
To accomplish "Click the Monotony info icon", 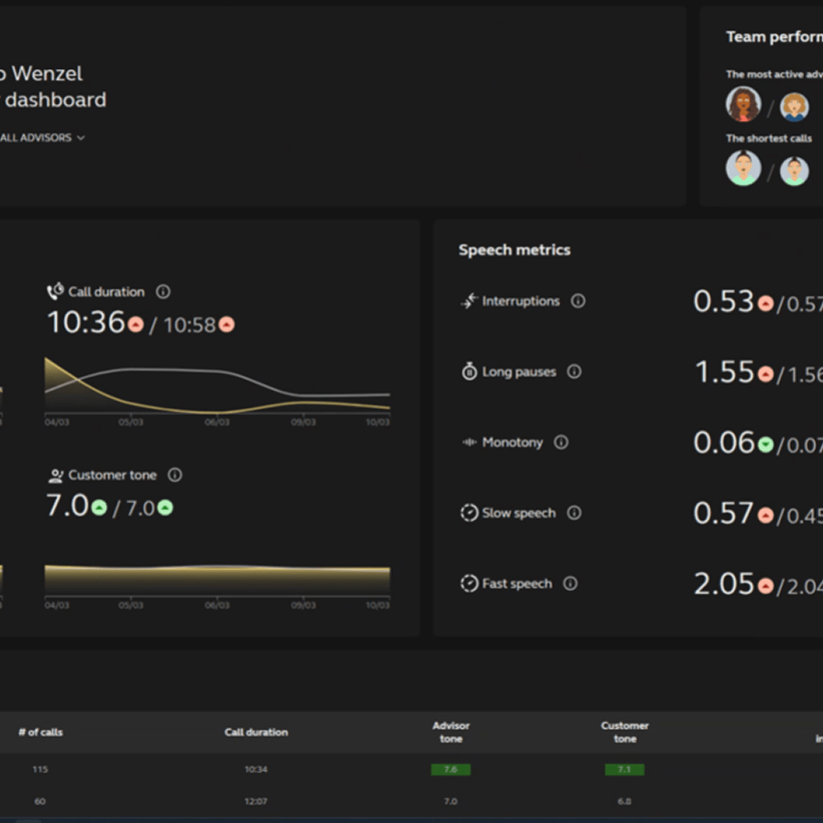I will pos(561,442).
